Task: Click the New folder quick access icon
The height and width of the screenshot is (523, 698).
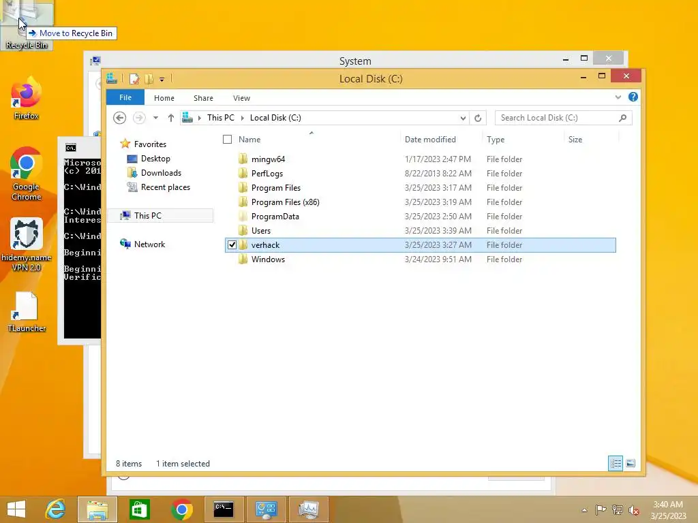Action: pos(149,79)
